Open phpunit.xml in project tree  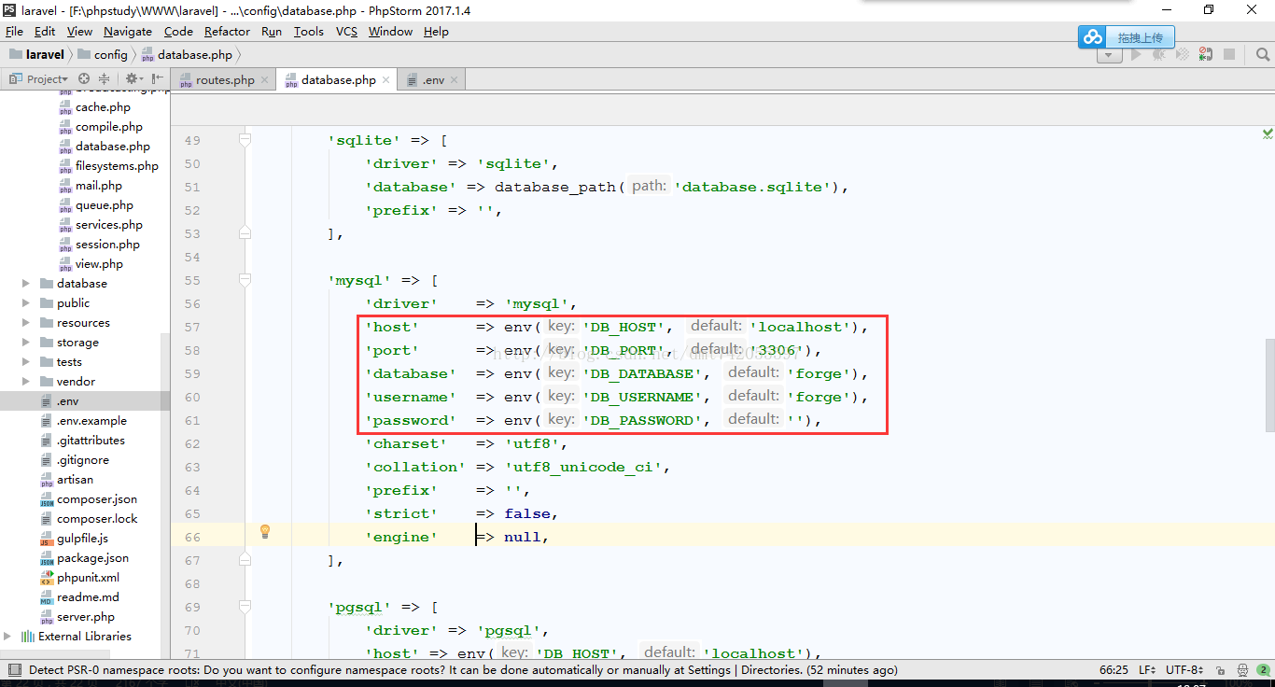coord(88,578)
